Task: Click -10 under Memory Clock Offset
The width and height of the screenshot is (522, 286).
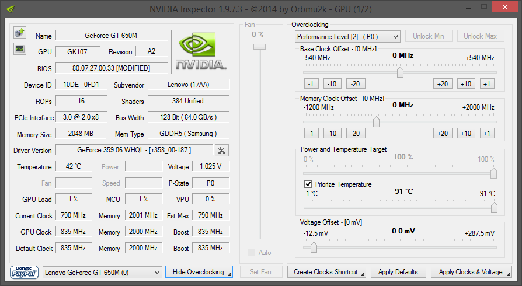Action: pyautogui.click(x=332, y=134)
